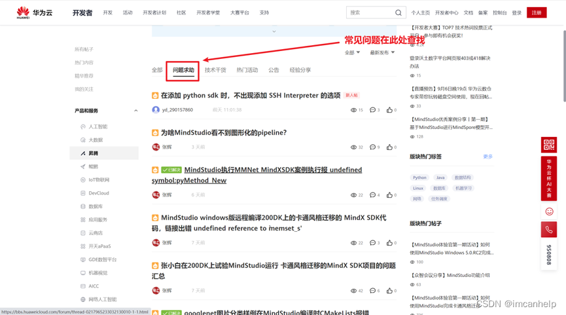This screenshot has height=315, width=566.
Task: Open post MindStudio执行MMNet MindXSDK案例
Action: tap(256, 176)
